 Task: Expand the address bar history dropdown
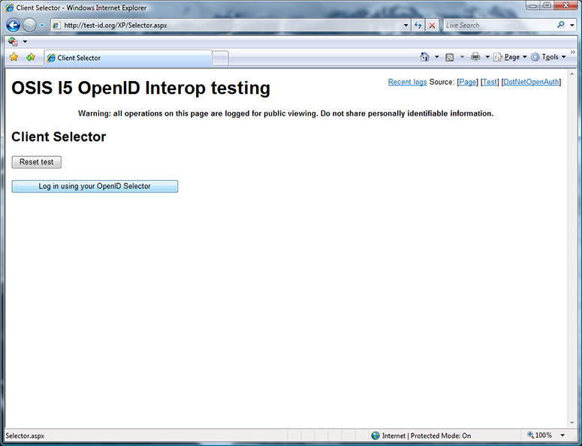point(406,25)
